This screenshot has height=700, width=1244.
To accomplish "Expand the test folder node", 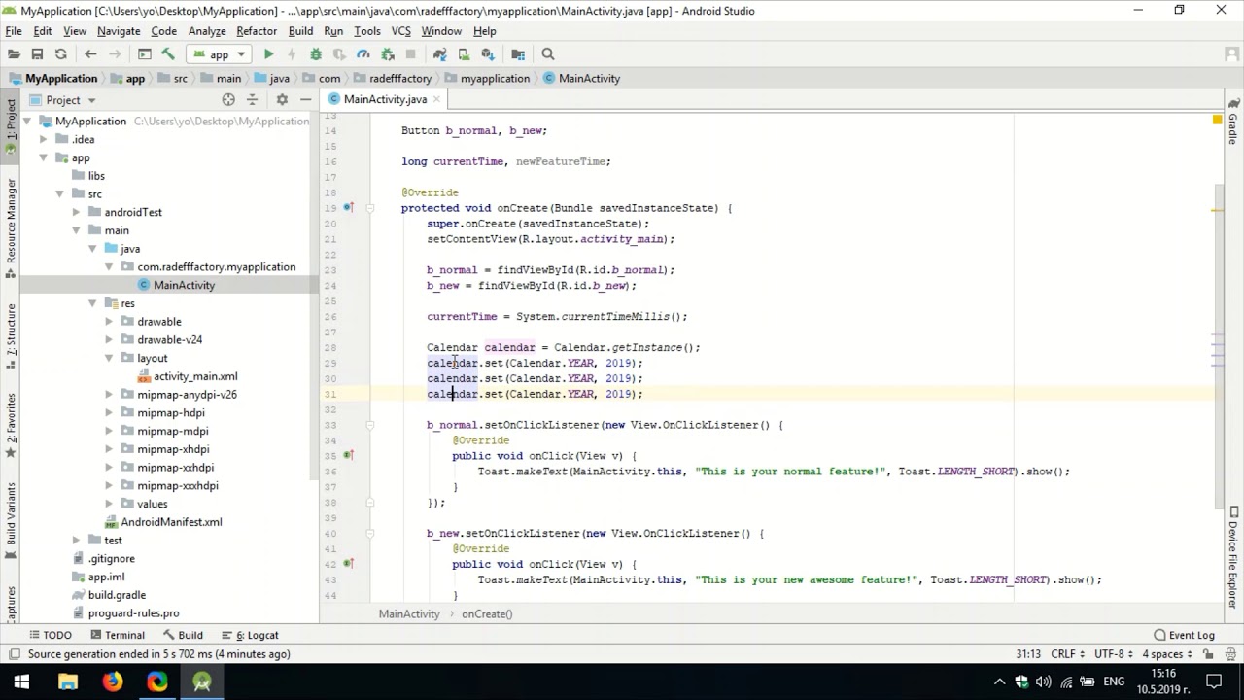I will tap(77, 540).
